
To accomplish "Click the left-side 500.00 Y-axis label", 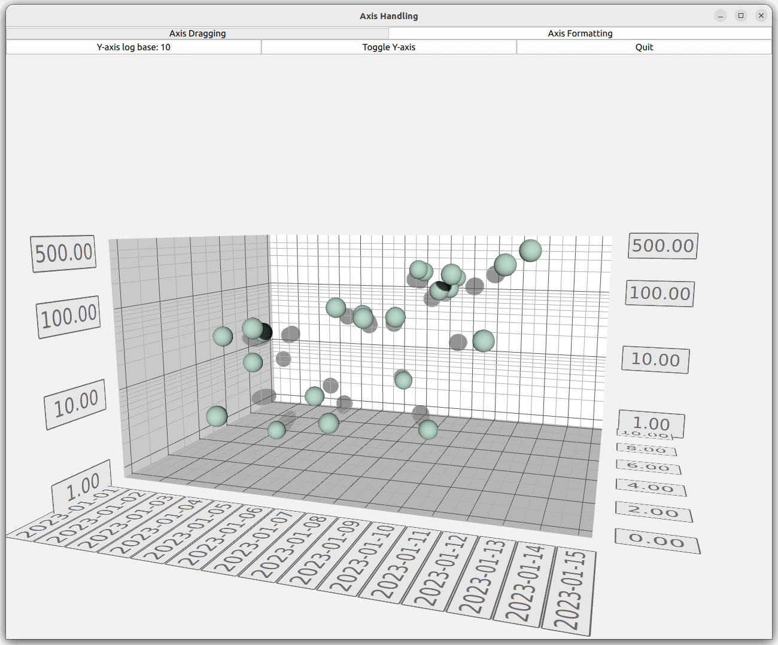I will coord(63,253).
